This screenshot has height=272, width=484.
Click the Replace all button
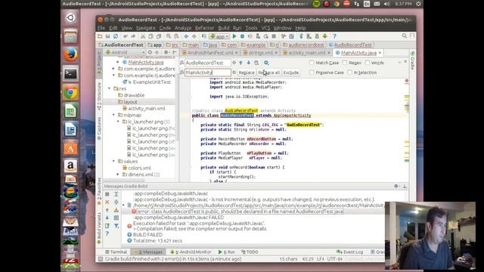pos(269,73)
